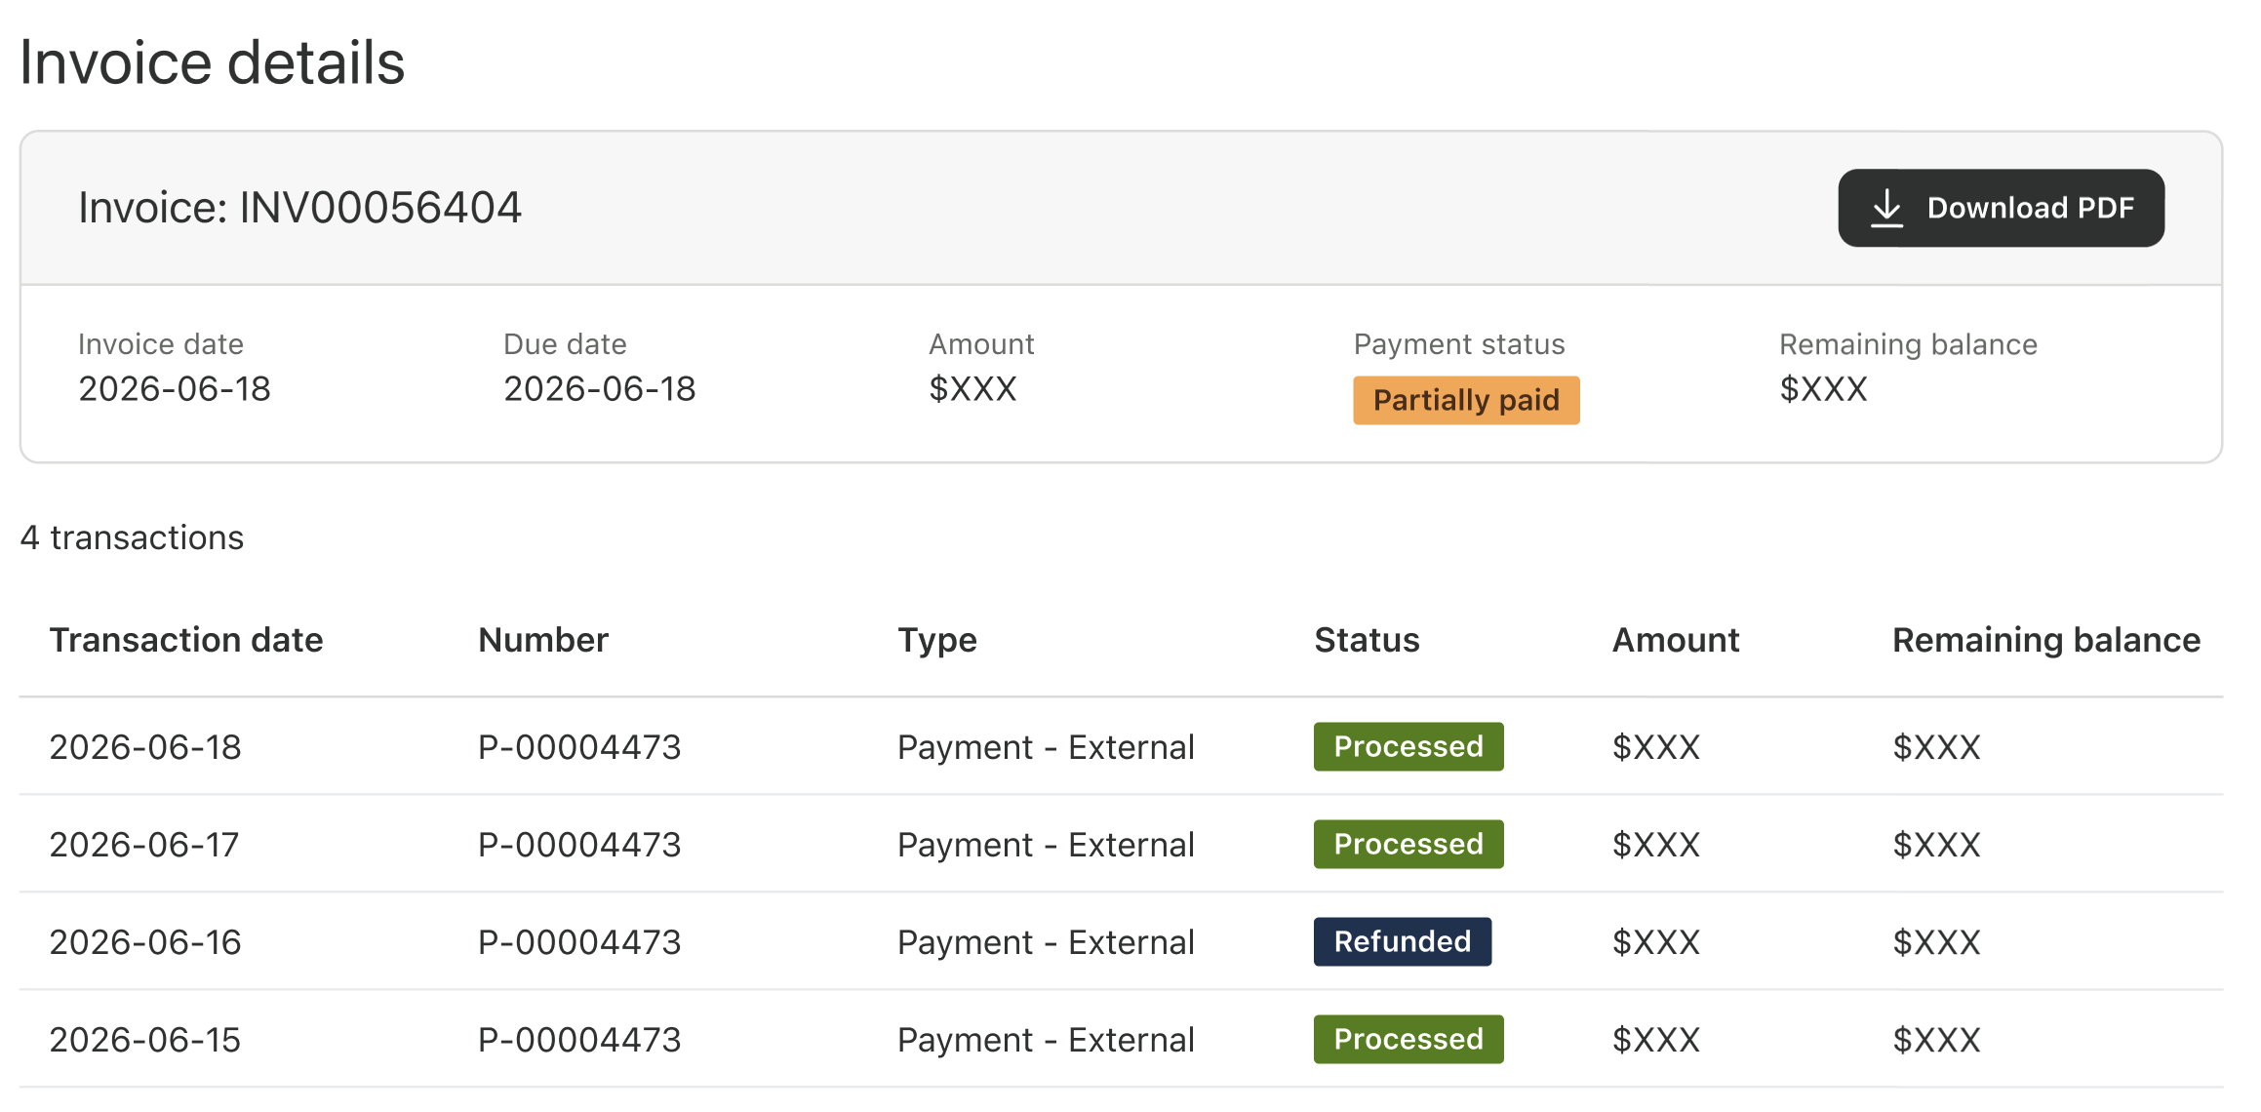The height and width of the screenshot is (1112, 2261).
Task: Select the Transaction date column header
Action: 186,640
